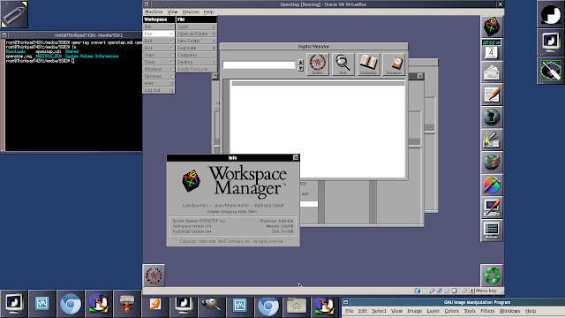Expand the Edit submenu in Workspace menu
Screen dimensions: 565x318
[x=159, y=41]
